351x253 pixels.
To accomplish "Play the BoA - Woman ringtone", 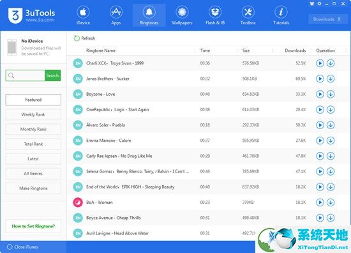I will 320,203.
